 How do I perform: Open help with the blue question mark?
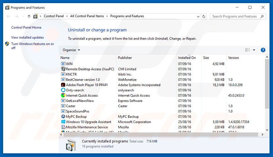coord(263,50)
